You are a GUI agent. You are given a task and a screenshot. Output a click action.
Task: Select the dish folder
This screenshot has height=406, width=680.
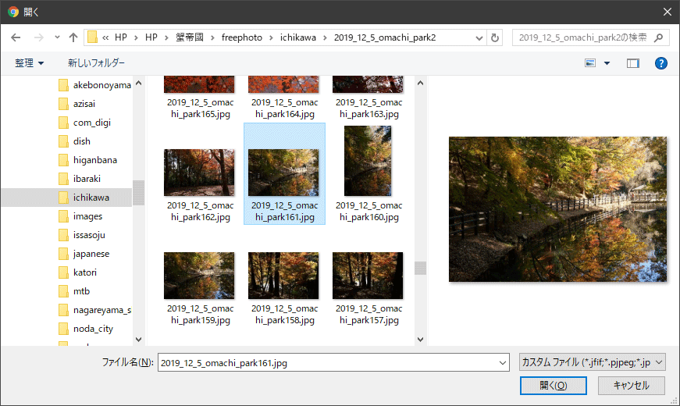(x=74, y=141)
